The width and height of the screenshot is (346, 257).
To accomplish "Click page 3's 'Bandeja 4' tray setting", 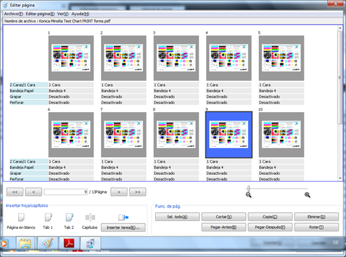I will click(176, 91).
